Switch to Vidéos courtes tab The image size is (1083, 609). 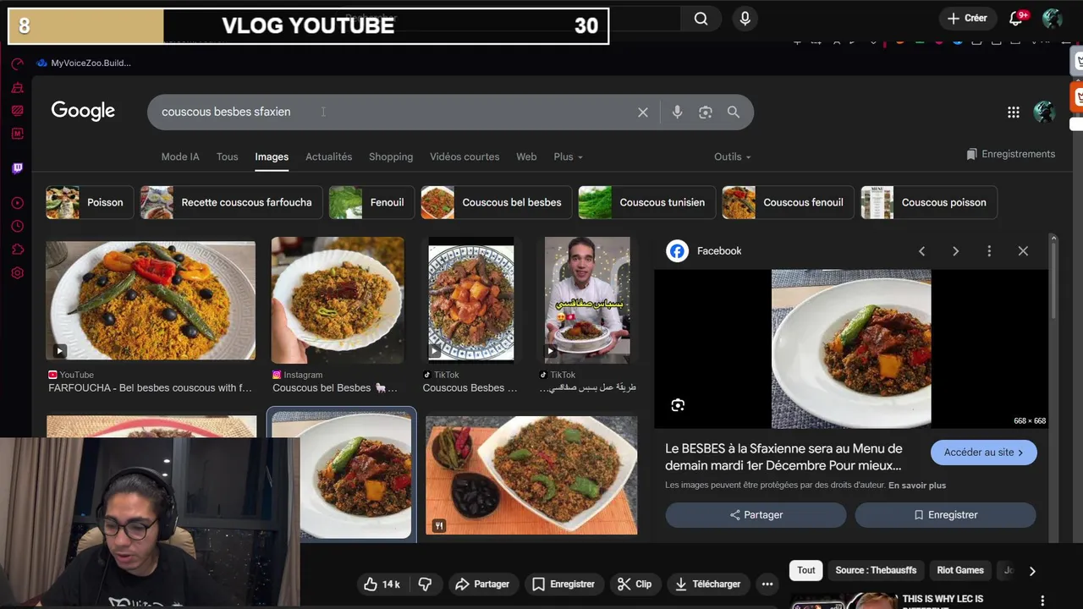pos(465,156)
